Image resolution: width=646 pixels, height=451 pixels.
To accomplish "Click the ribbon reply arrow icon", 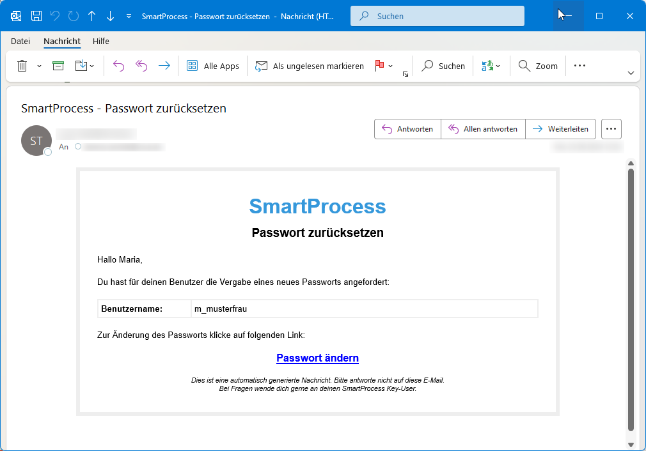I will click(x=119, y=66).
